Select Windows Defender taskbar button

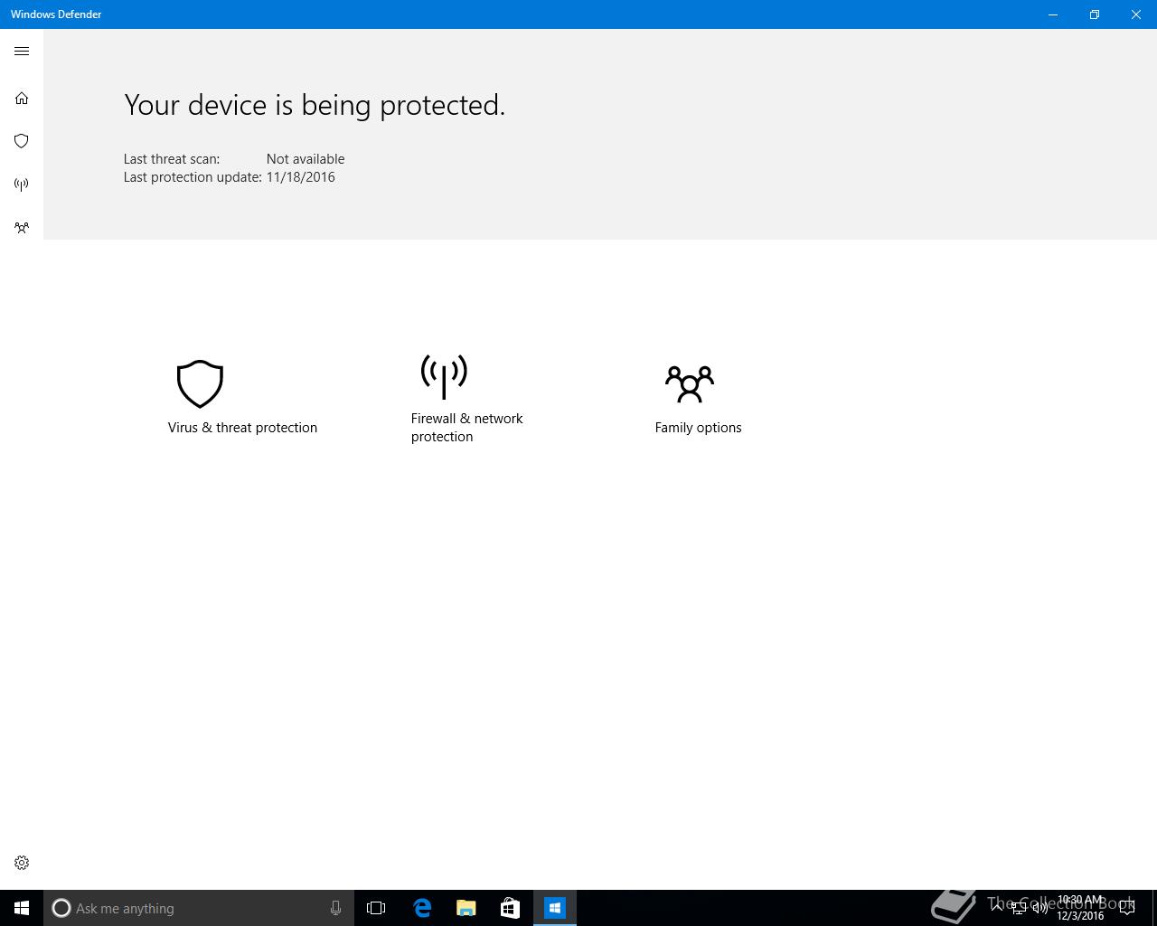(x=555, y=908)
